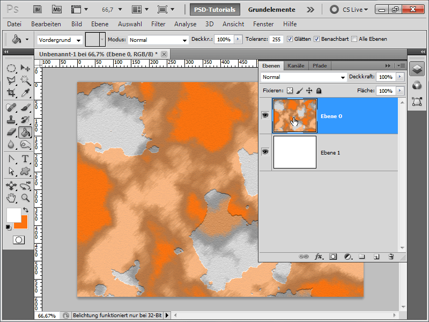Select the Elliptical Marquee tool
The image size is (429, 322).
[x=11, y=68]
